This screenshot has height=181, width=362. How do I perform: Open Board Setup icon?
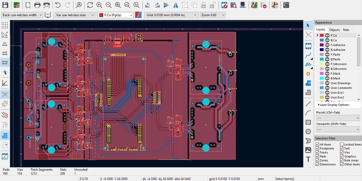click(x=17, y=5)
